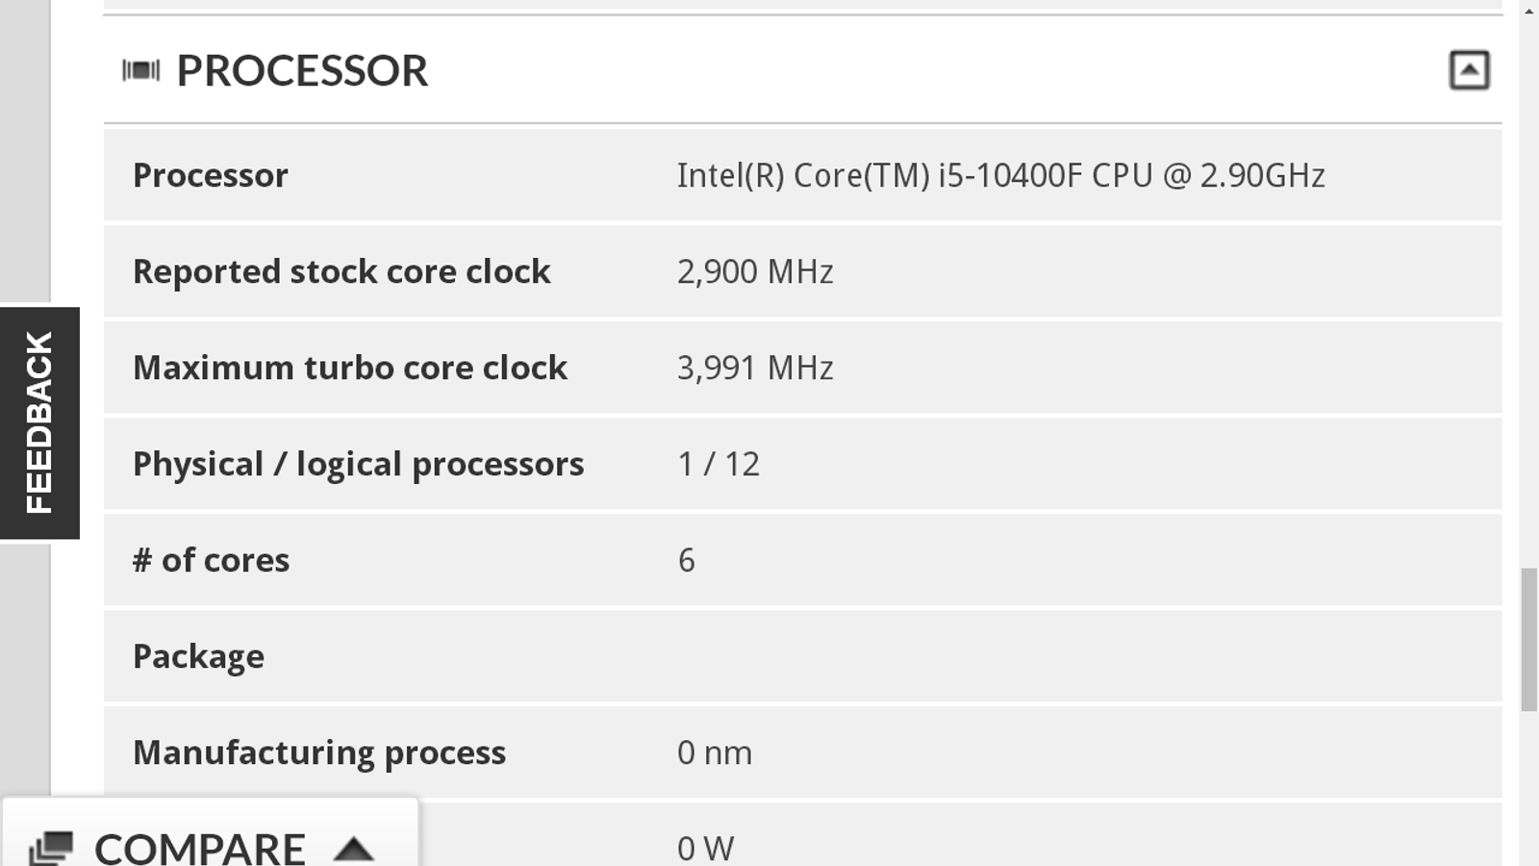This screenshot has height=866, width=1539.
Task: Select the Intel Core i5-10400F processor name
Action: pos(1000,175)
